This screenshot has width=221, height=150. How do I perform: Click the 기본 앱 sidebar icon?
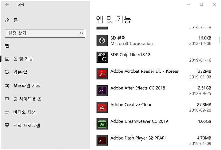(x=7, y=72)
